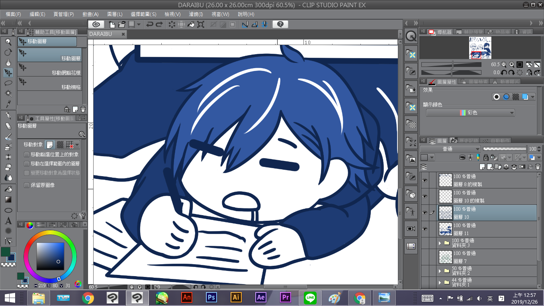Select the Move layer tool in toolbox

pos(8,73)
